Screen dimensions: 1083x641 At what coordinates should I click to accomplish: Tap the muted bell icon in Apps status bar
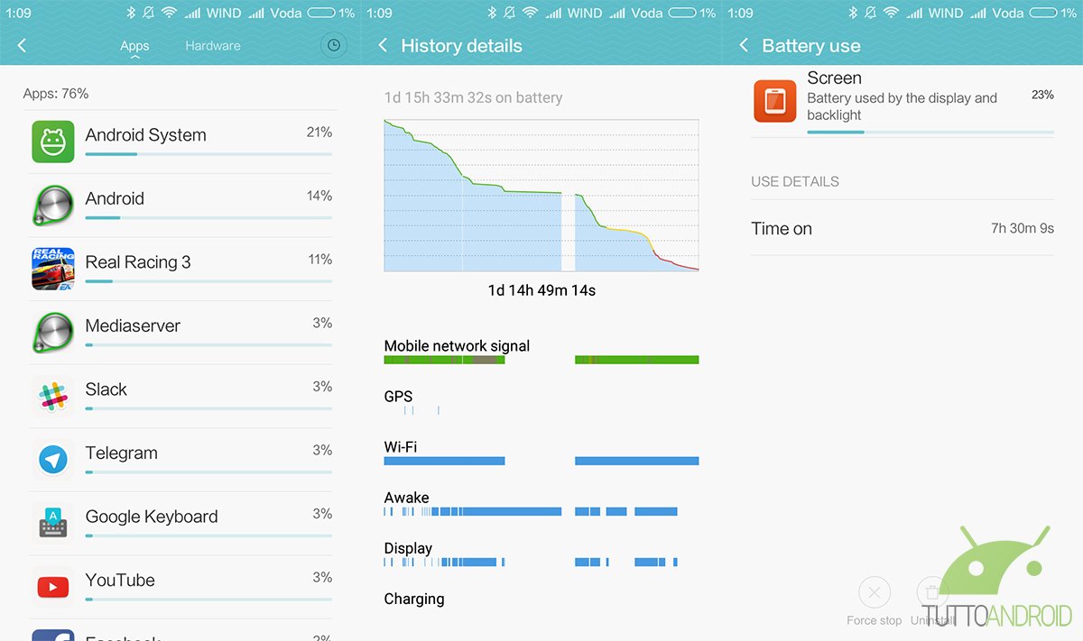coord(148,13)
